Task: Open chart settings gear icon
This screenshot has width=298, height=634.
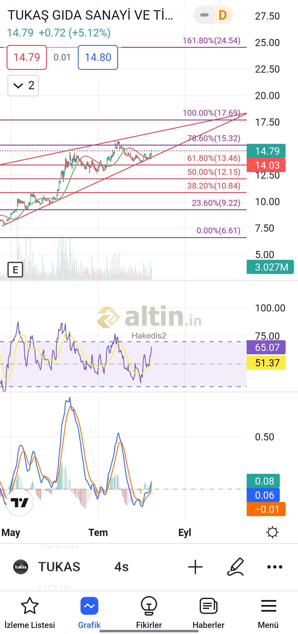Action: (x=272, y=532)
